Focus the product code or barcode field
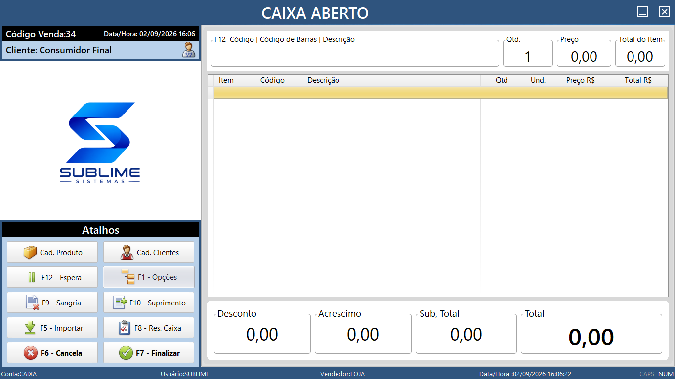 (355, 54)
